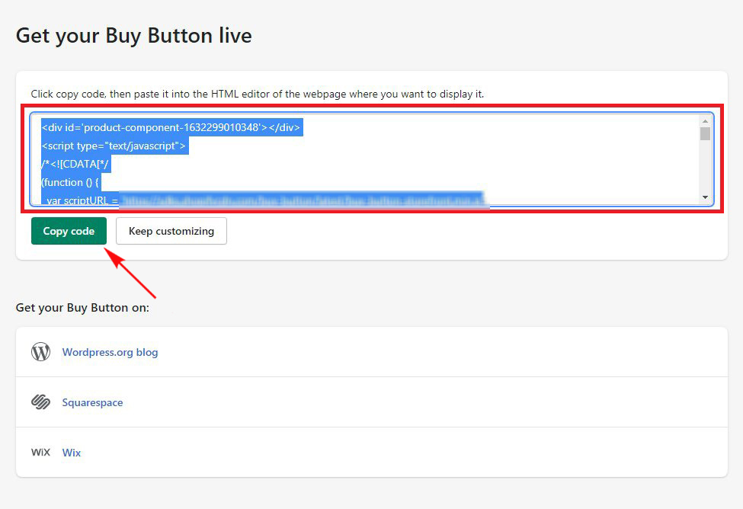This screenshot has width=743, height=509.
Task: Click the "Get your Buy Button live" heading
Action: click(x=133, y=35)
